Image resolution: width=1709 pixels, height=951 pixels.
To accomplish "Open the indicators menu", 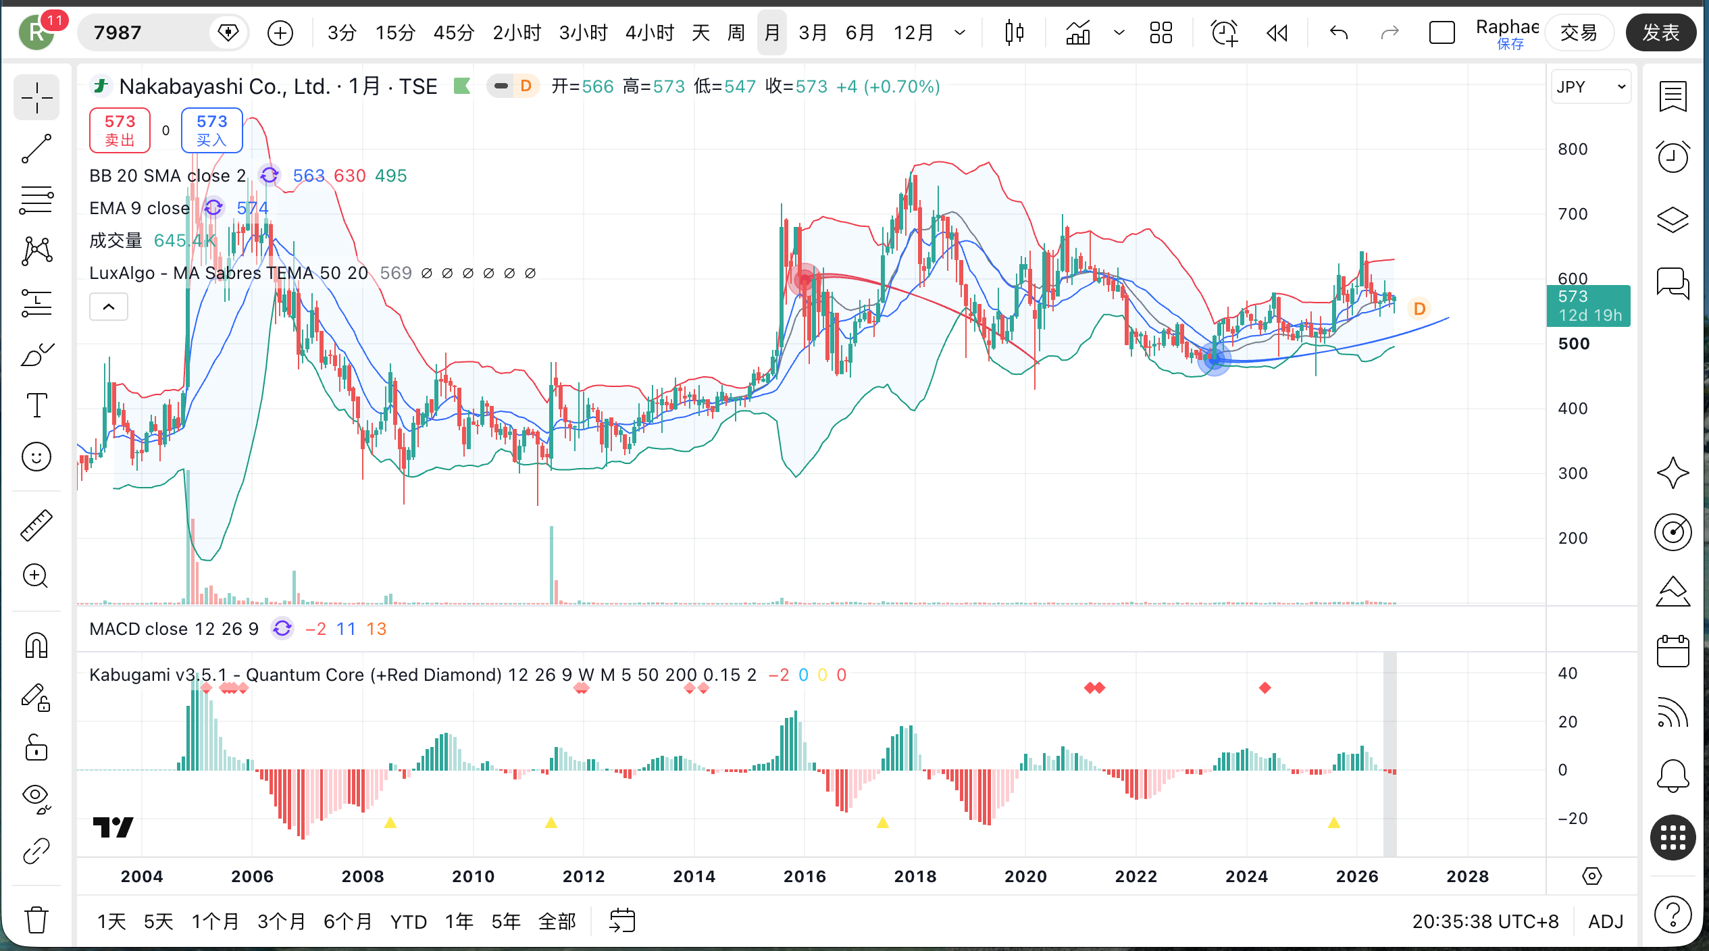I will pyautogui.click(x=1078, y=32).
